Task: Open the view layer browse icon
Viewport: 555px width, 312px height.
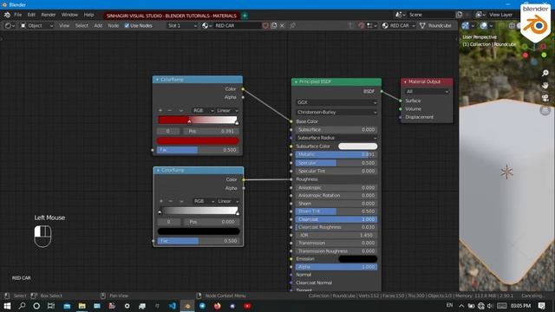Action: point(480,15)
